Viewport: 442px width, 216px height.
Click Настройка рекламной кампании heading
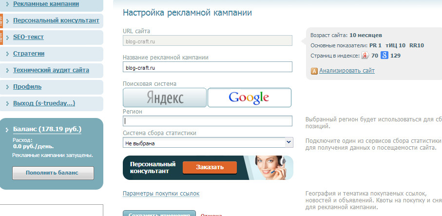tap(187, 13)
